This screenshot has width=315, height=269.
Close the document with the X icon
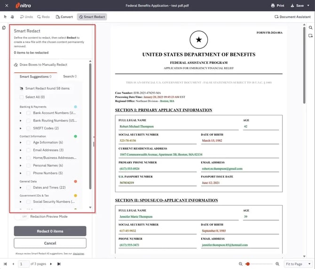pyautogui.click(x=5, y=6)
